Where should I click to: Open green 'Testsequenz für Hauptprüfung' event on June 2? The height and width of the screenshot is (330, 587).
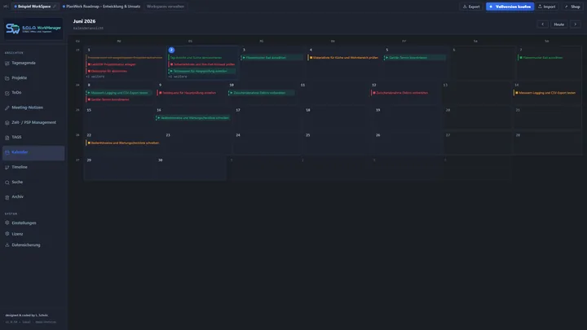pyautogui.click(x=202, y=71)
